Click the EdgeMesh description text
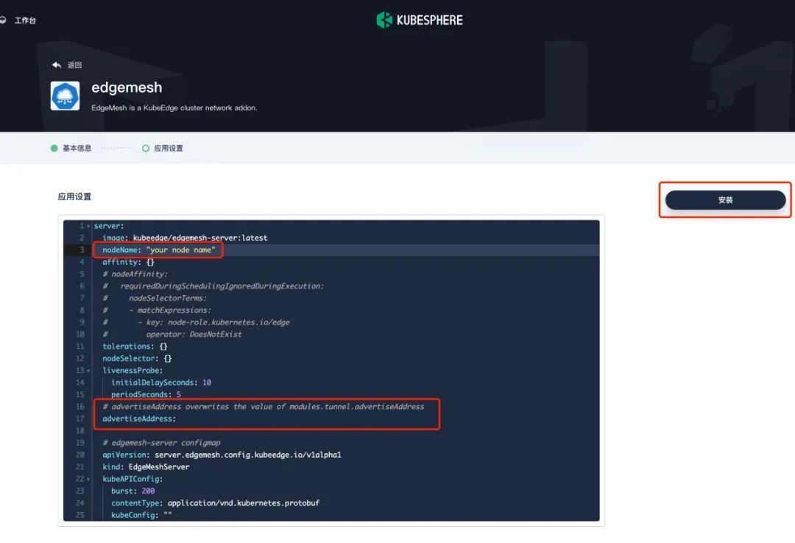This screenshot has width=795, height=543. 174,107
